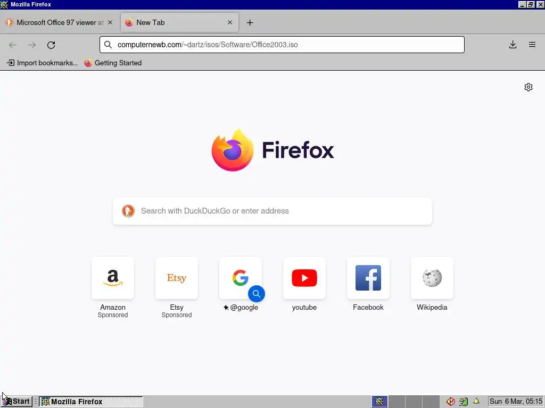Image resolution: width=545 pixels, height=408 pixels.
Task: Click the notification bell tray icon
Action: [x=476, y=402]
